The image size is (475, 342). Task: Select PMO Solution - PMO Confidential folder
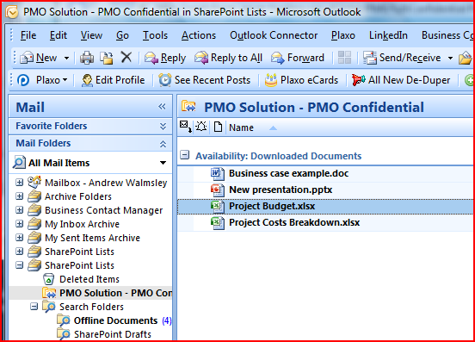coord(115,293)
